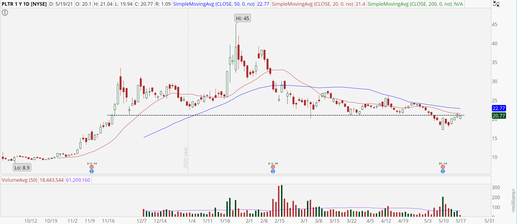Click the blue lightbulb icon under $0.04
517x224 pixels.
tap(443, 171)
